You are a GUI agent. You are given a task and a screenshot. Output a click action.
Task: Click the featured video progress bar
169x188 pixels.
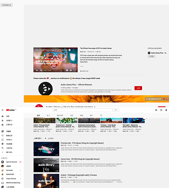55,68
